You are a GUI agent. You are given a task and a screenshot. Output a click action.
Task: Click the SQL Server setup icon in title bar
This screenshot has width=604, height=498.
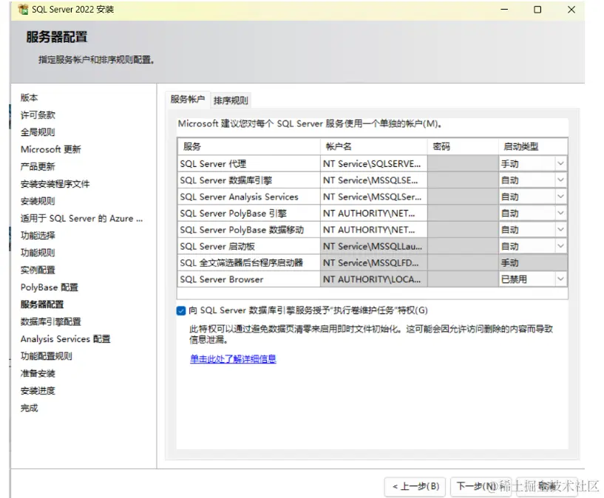(x=23, y=10)
